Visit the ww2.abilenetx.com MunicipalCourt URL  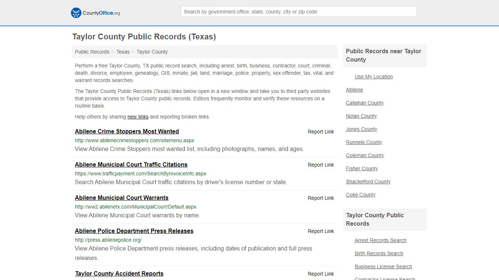click(x=136, y=207)
